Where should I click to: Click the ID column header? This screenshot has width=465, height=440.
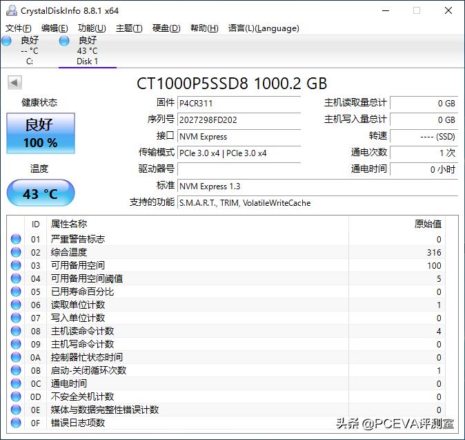pos(36,224)
